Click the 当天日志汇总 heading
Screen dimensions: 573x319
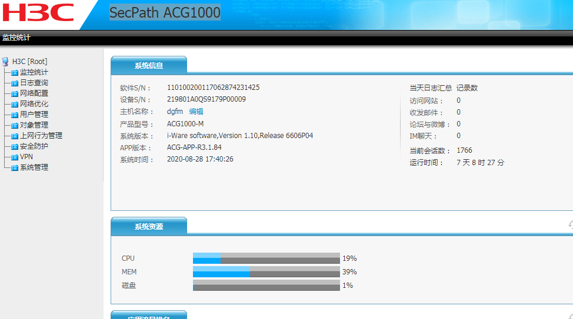[431, 88]
